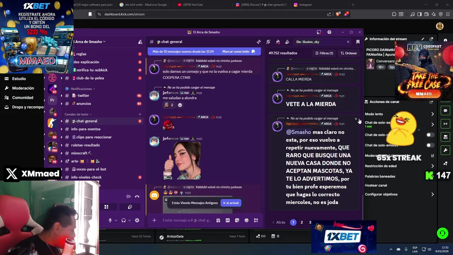Click the Enviar mensaje input field
453x255 pixels.
[187, 220]
